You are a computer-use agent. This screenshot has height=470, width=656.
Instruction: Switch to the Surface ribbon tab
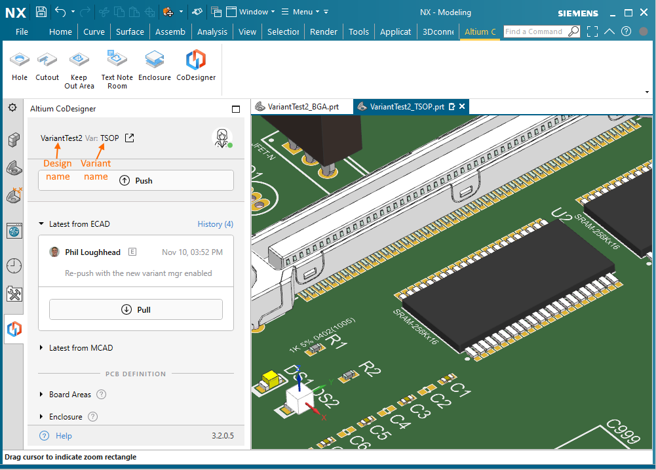coord(130,32)
